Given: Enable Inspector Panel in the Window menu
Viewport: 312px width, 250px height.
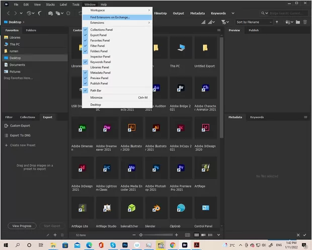Looking at the screenshot, I should coord(102,56).
